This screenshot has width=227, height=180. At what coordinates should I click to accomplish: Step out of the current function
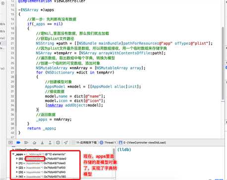pos(50,142)
